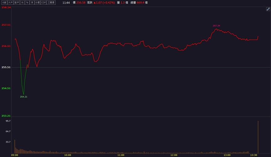Click the 257.34 high marker label
Image resolution: width=271 pixels, height=157 pixels.
(x=216, y=26)
